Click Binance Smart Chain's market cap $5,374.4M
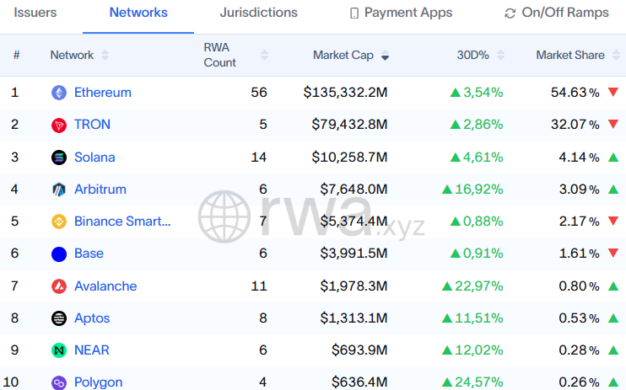The width and height of the screenshot is (626, 390). pyautogui.click(x=353, y=222)
